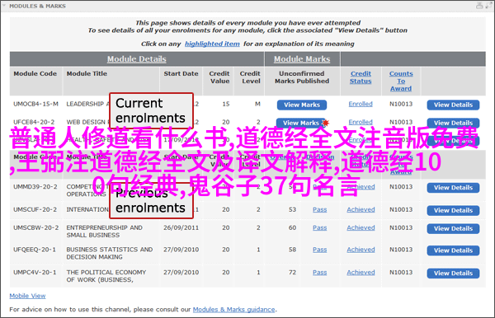
Task: Click the mark 60 for UMSCBW-20-2
Action: tap(292, 227)
